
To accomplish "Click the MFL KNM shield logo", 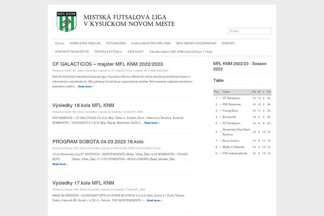I will click(66, 21).
